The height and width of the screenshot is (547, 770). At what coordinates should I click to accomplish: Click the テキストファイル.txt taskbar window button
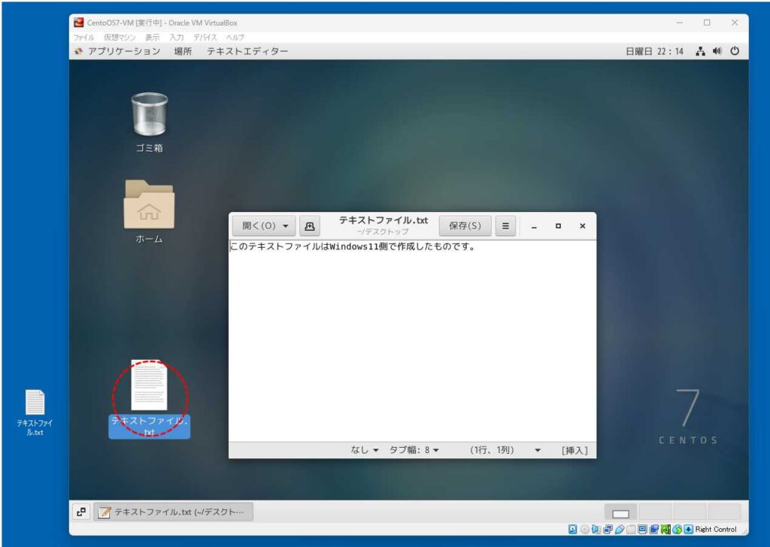(174, 512)
